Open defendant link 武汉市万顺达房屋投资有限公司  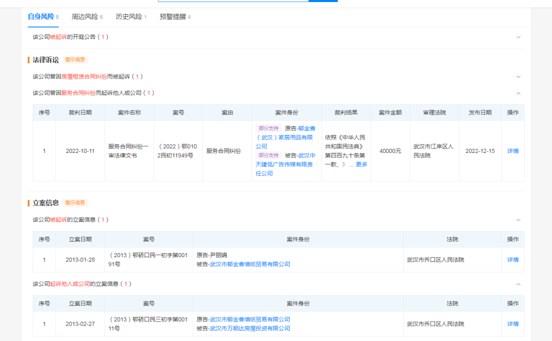click(250, 328)
